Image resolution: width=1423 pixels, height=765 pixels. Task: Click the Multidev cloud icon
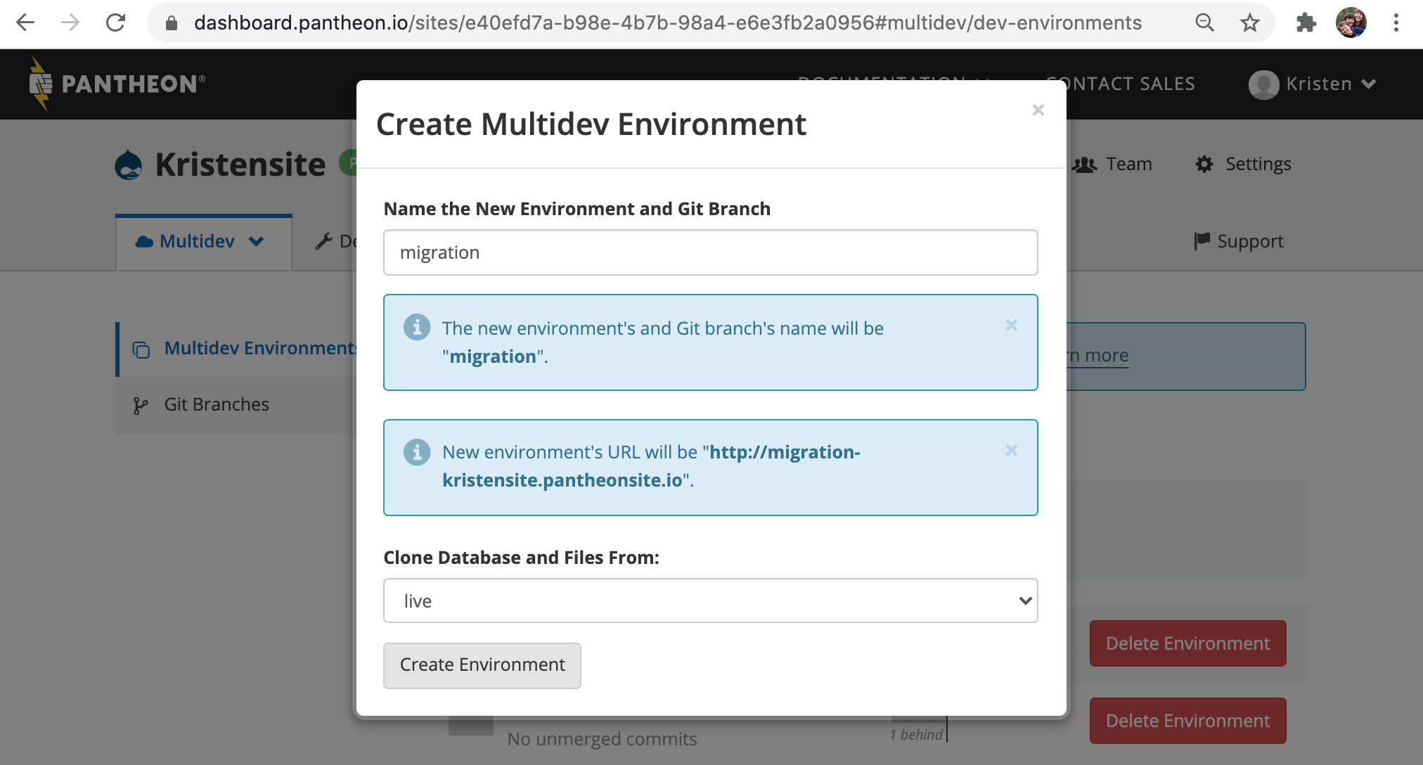click(144, 242)
